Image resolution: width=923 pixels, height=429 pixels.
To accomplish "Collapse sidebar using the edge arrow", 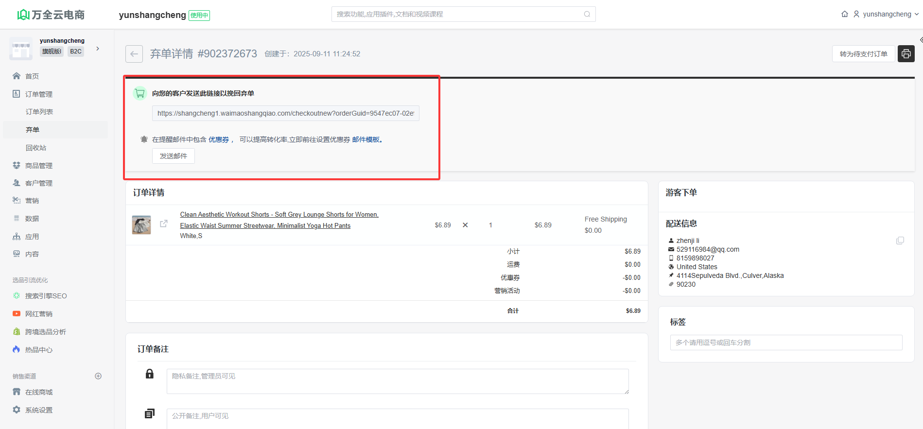I will click(x=921, y=40).
